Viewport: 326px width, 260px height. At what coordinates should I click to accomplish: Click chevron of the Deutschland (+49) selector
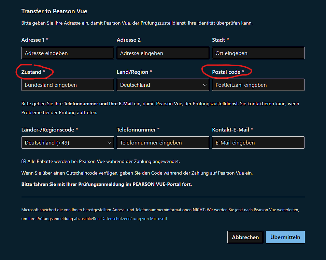click(109, 143)
